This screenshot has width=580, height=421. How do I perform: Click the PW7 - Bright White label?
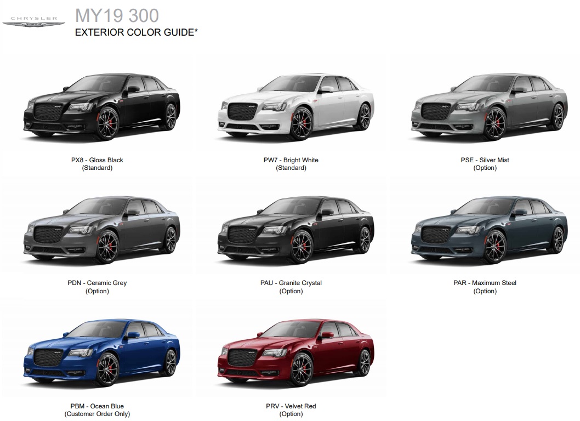click(291, 160)
